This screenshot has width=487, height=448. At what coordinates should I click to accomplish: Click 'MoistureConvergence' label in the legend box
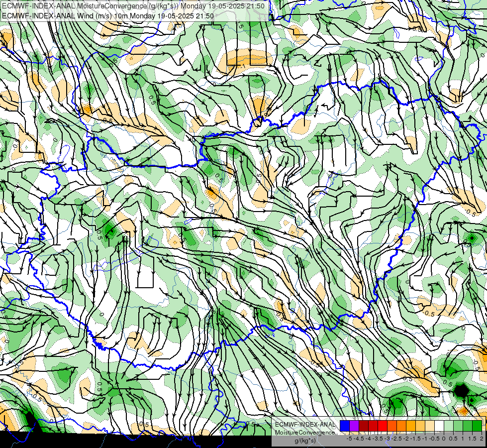click(305, 433)
